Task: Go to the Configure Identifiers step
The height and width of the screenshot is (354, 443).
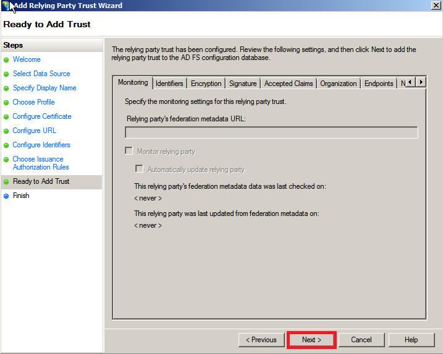Action: (41, 145)
